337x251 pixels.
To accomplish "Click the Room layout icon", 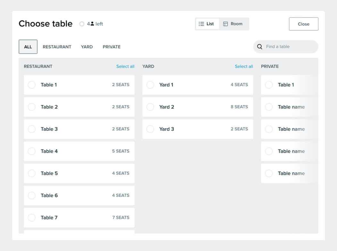I will (226, 24).
